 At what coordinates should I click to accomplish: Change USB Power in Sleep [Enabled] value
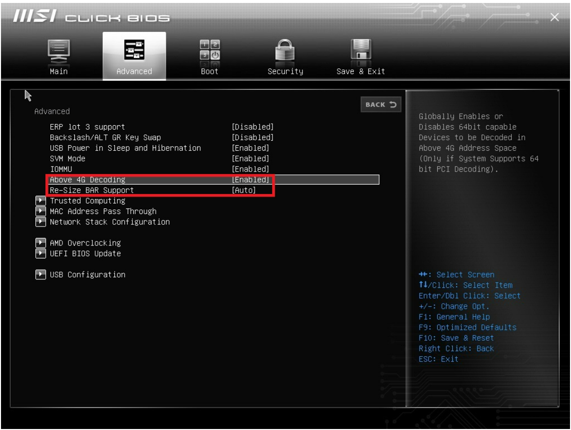251,148
